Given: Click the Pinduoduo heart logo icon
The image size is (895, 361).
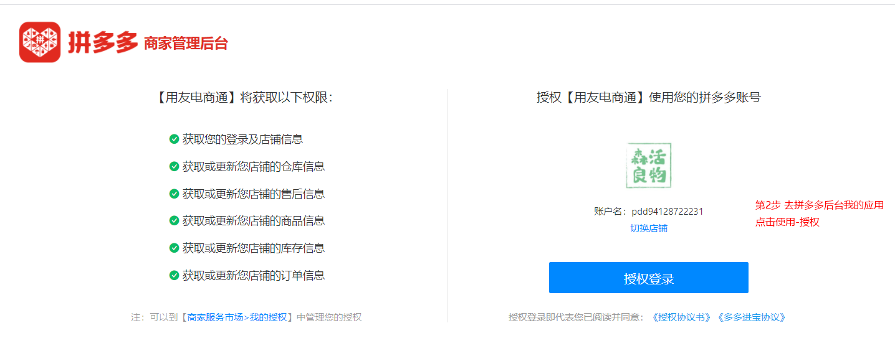Looking at the screenshot, I should [40, 42].
